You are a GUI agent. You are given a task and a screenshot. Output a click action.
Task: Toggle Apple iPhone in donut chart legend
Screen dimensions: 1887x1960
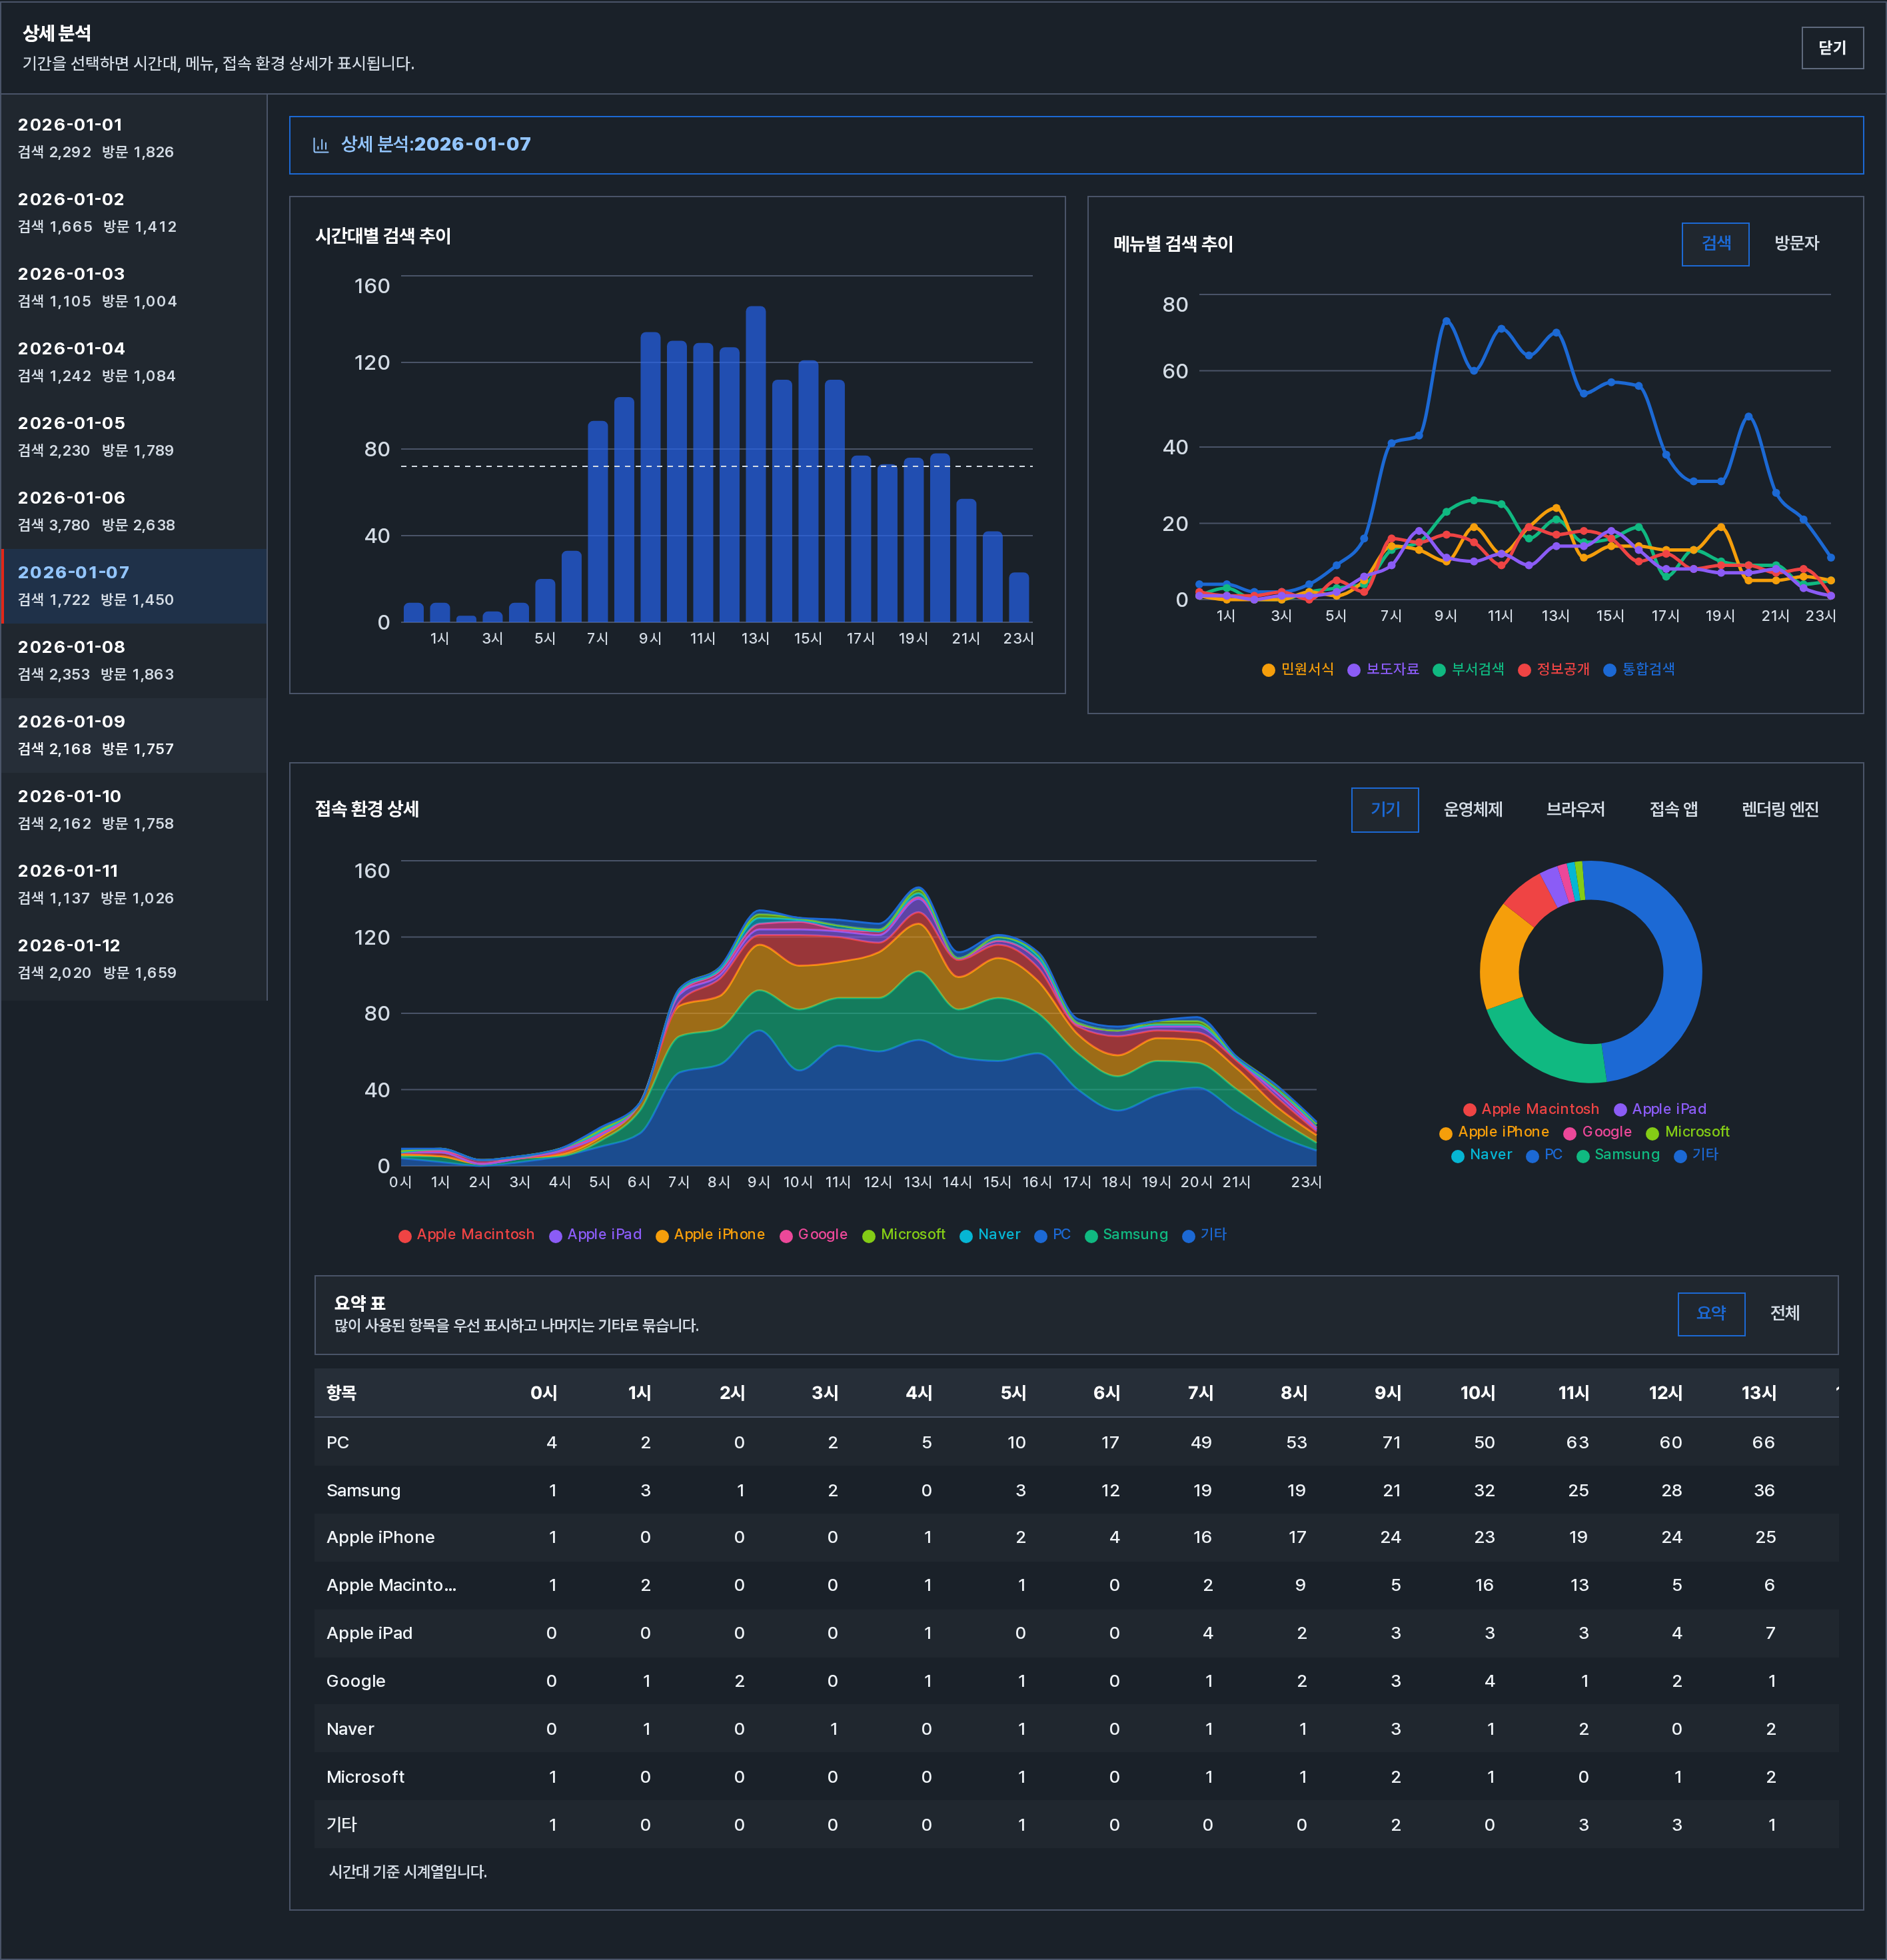1494,1132
